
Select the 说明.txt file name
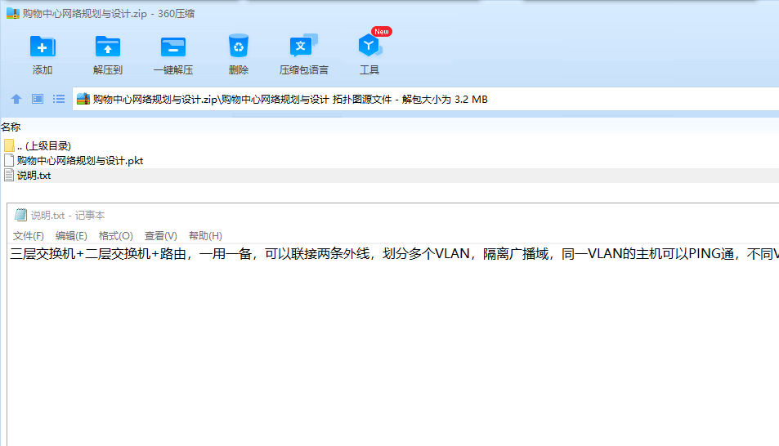(x=34, y=176)
